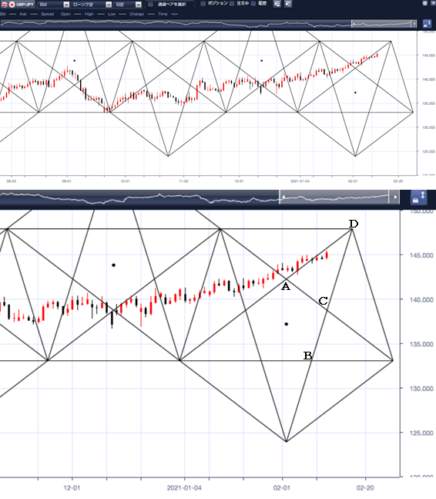436x499 pixels.
Task: Toggle the ポジション checkbox
Action: click(x=203, y=4)
